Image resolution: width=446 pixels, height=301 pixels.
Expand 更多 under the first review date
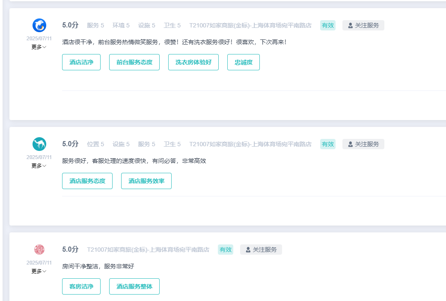[39, 47]
